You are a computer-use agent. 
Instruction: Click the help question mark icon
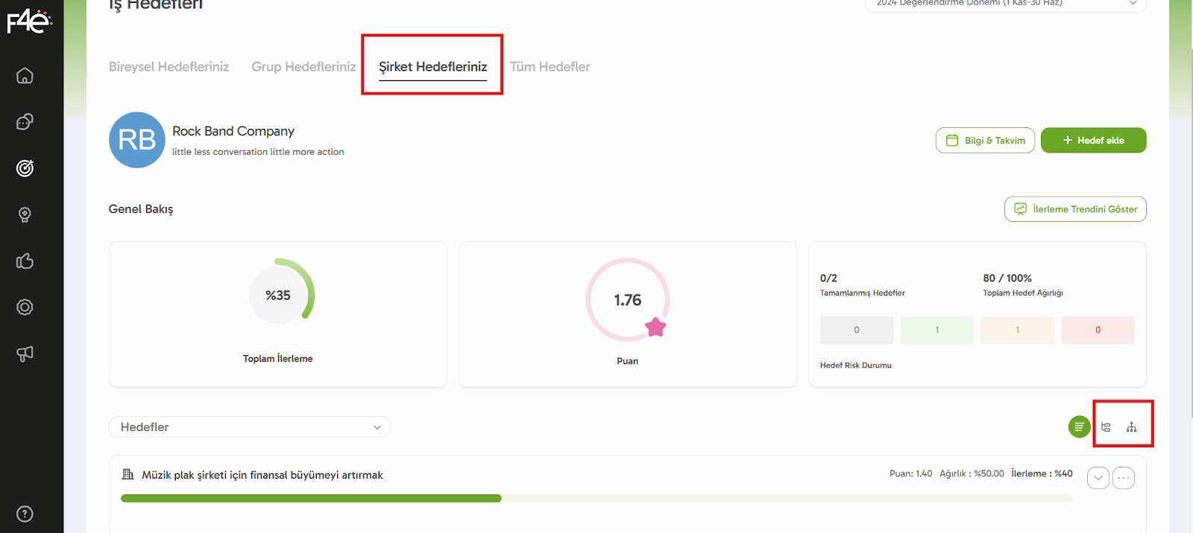25,514
